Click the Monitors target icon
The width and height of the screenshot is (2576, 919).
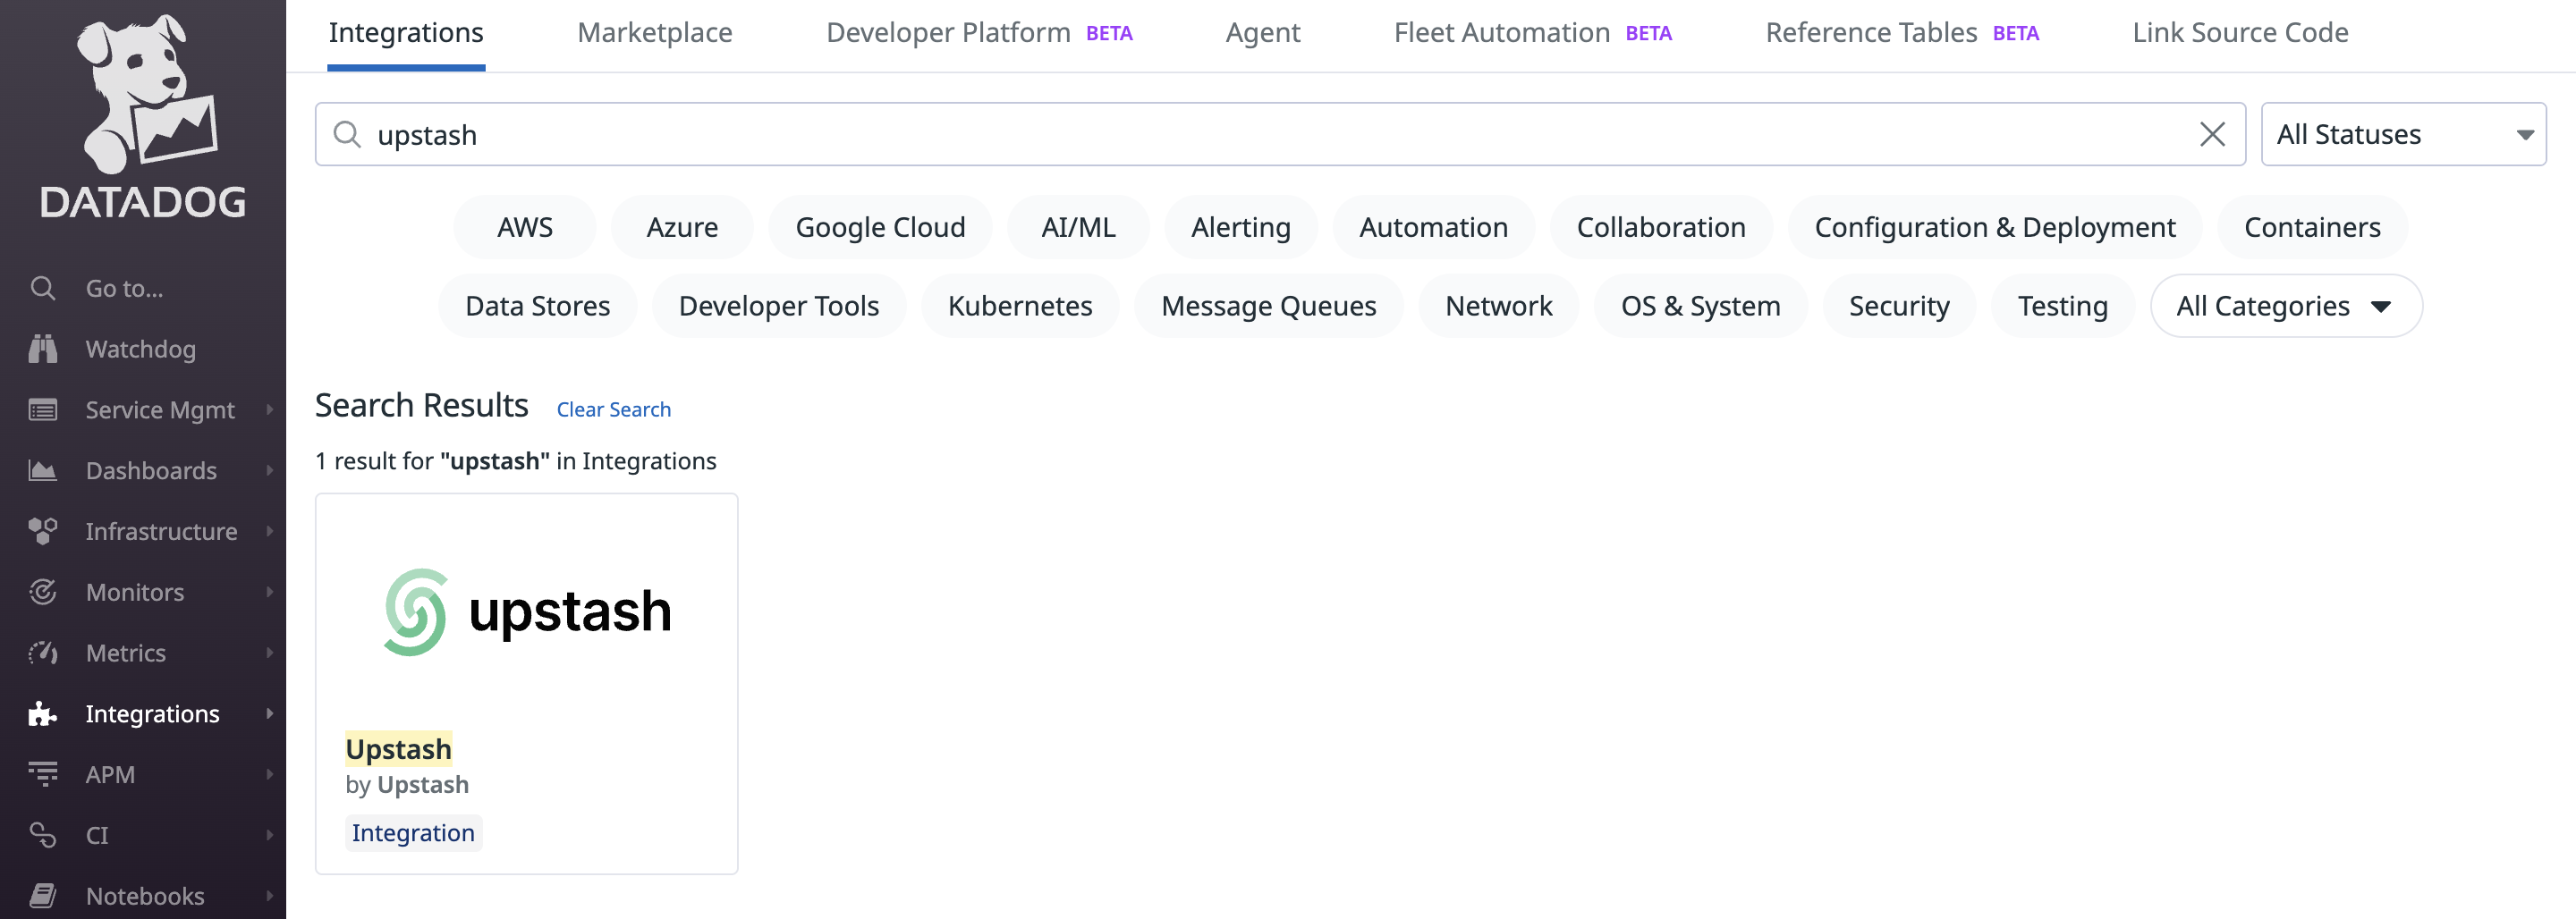[42, 592]
